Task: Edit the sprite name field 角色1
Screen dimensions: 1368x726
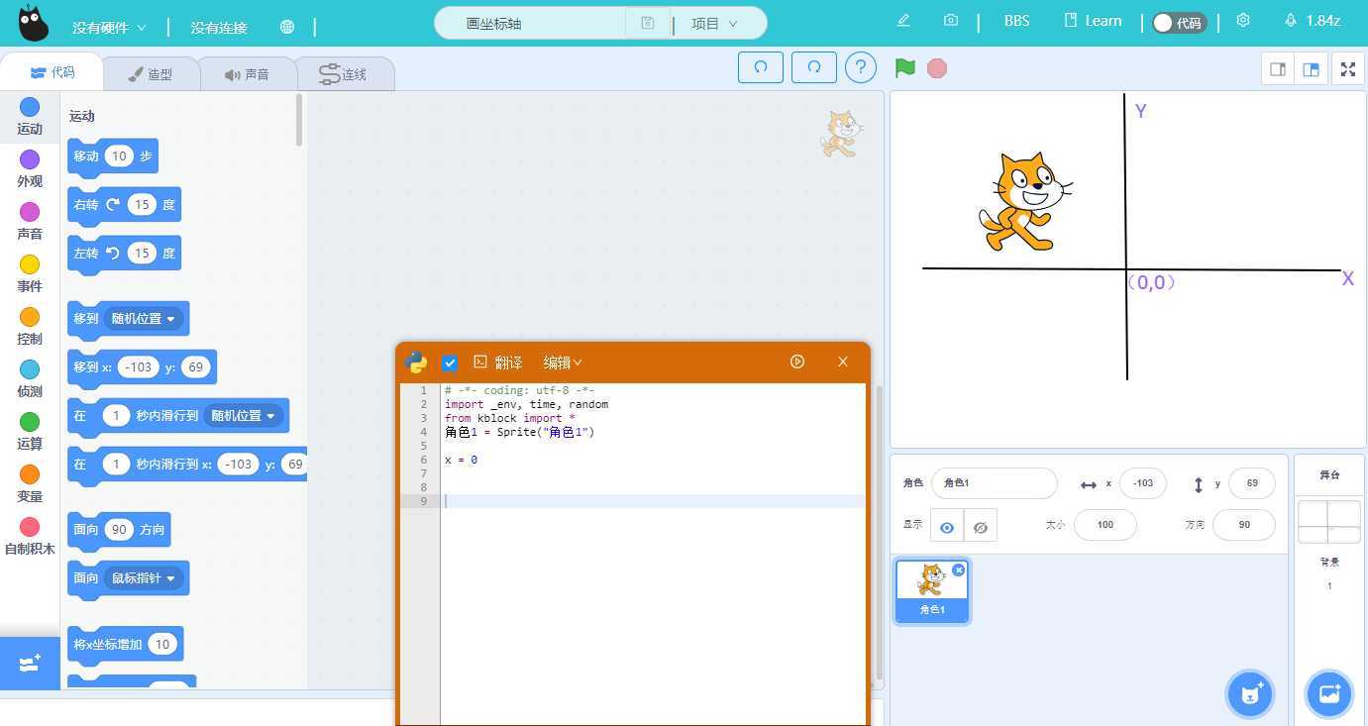Action: click(x=994, y=483)
